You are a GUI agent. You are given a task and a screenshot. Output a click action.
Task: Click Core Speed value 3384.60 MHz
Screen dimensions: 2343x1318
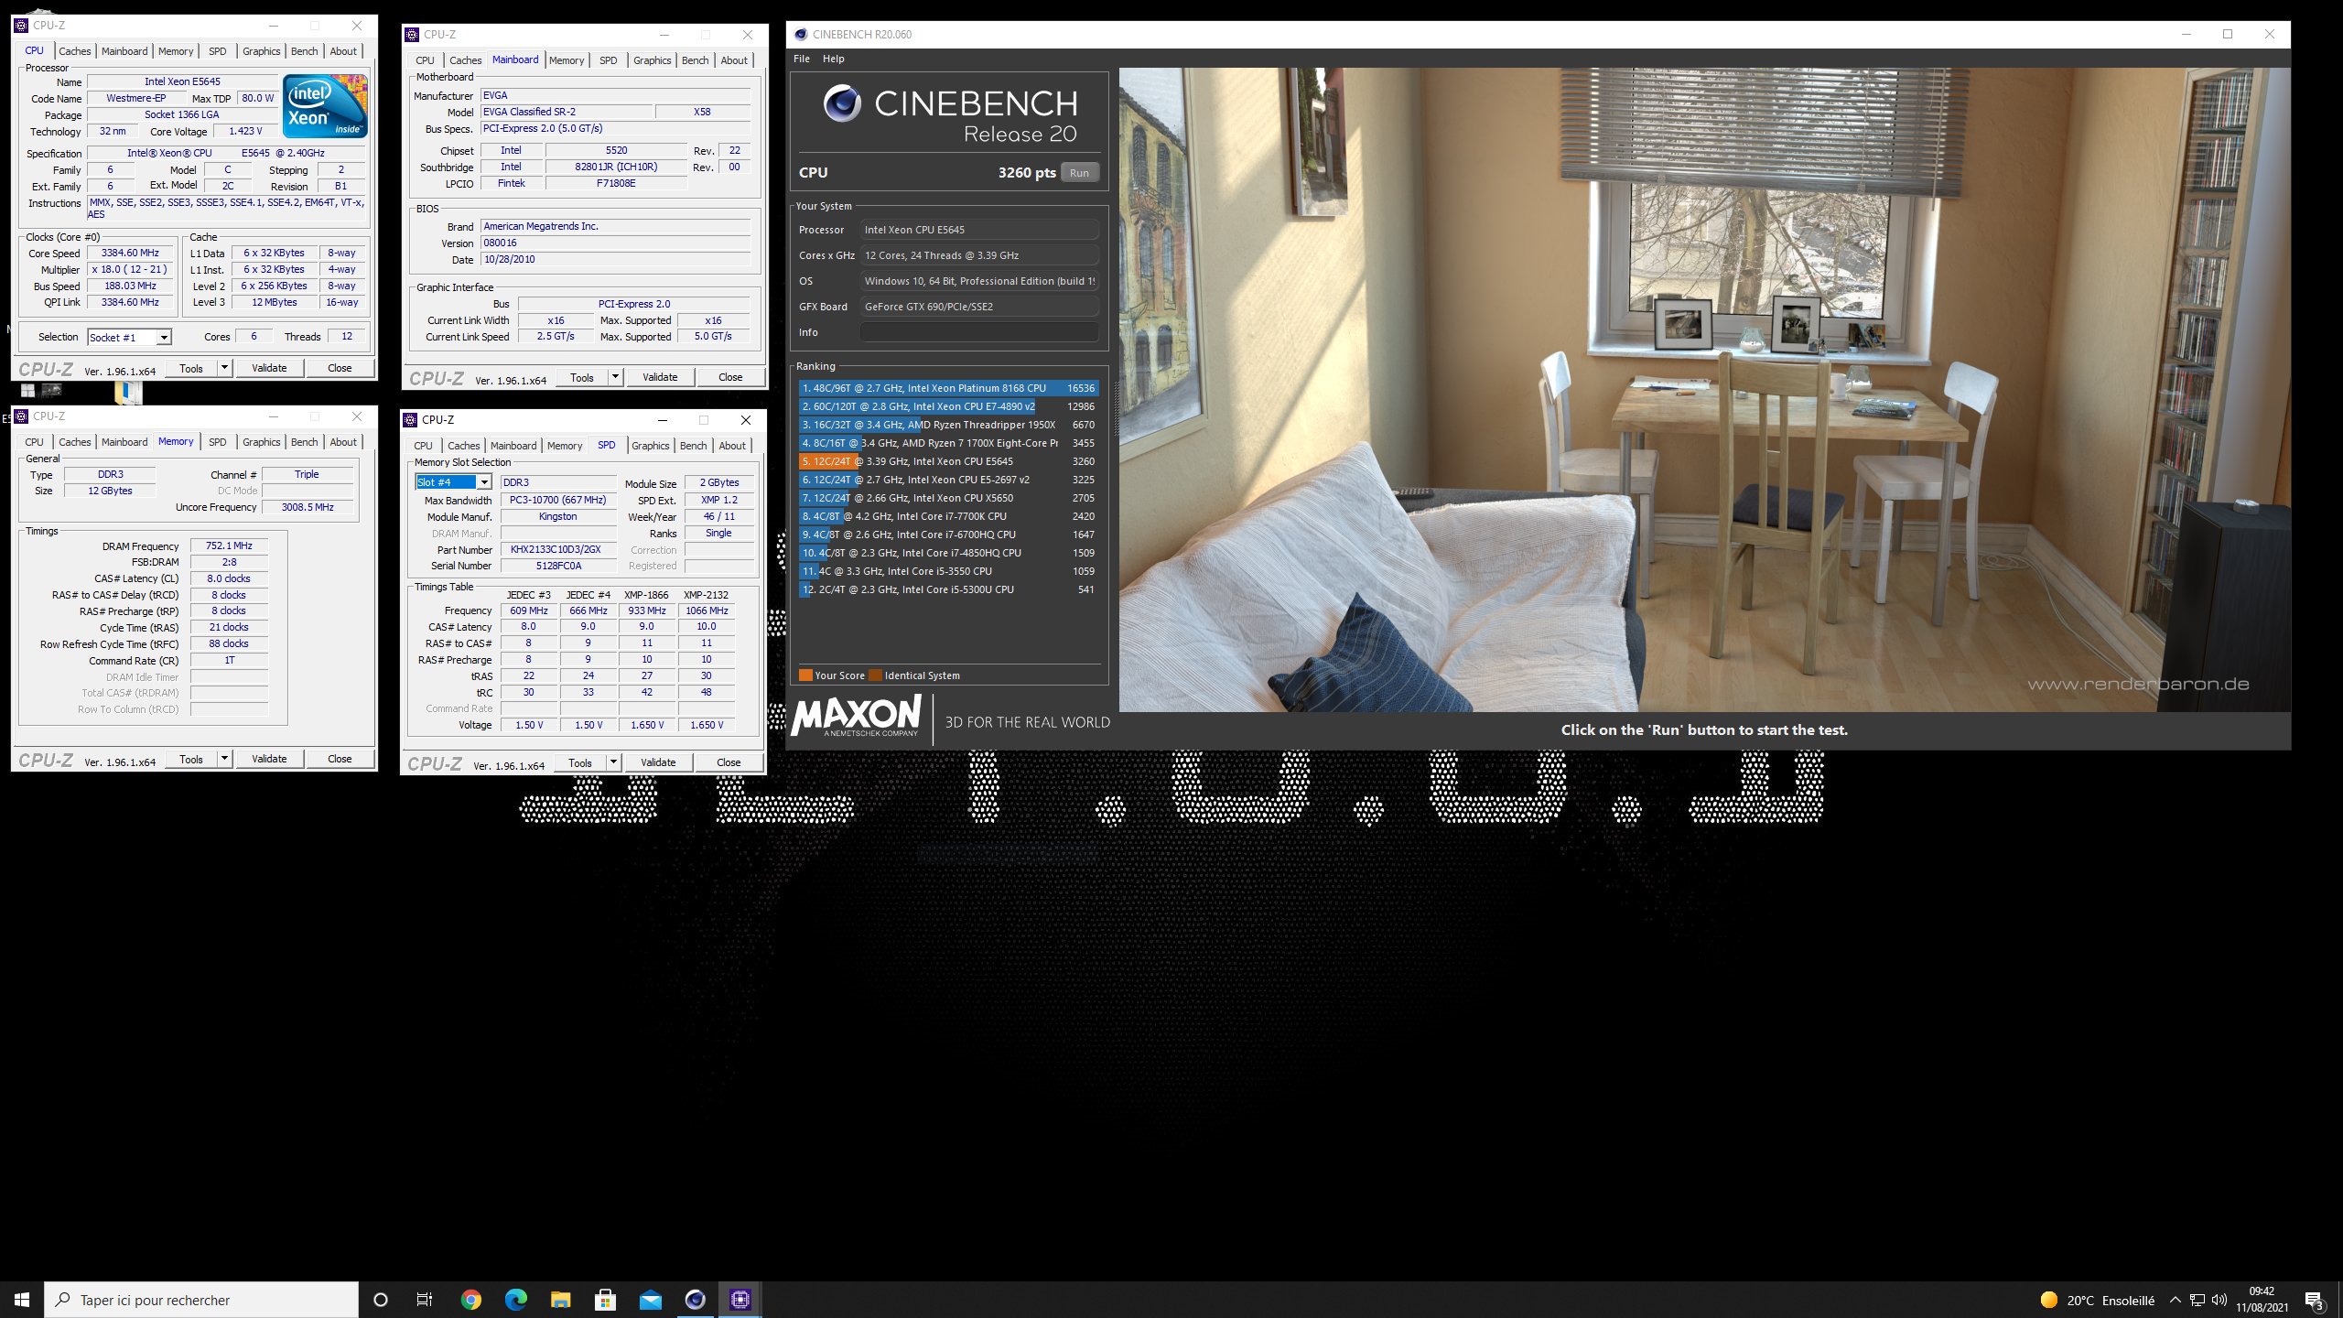pos(130,254)
